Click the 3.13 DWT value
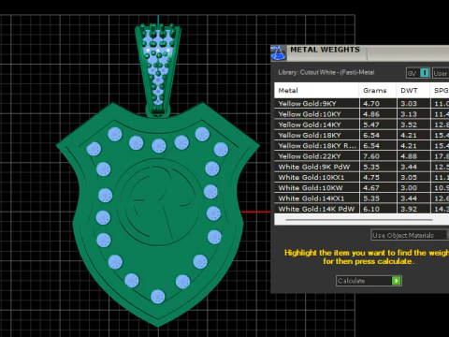Screen dimensions: 449x337 [409, 114]
